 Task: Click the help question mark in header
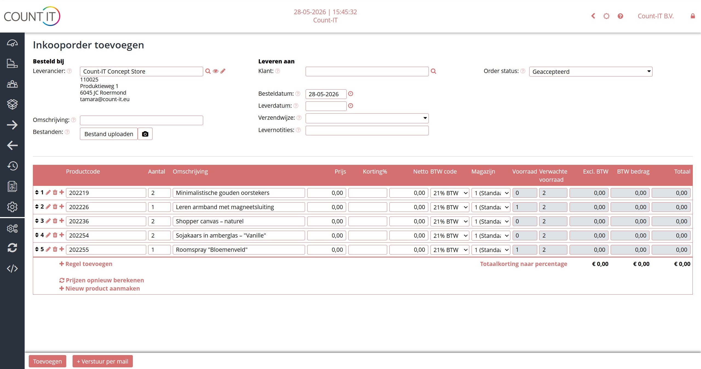click(x=620, y=16)
